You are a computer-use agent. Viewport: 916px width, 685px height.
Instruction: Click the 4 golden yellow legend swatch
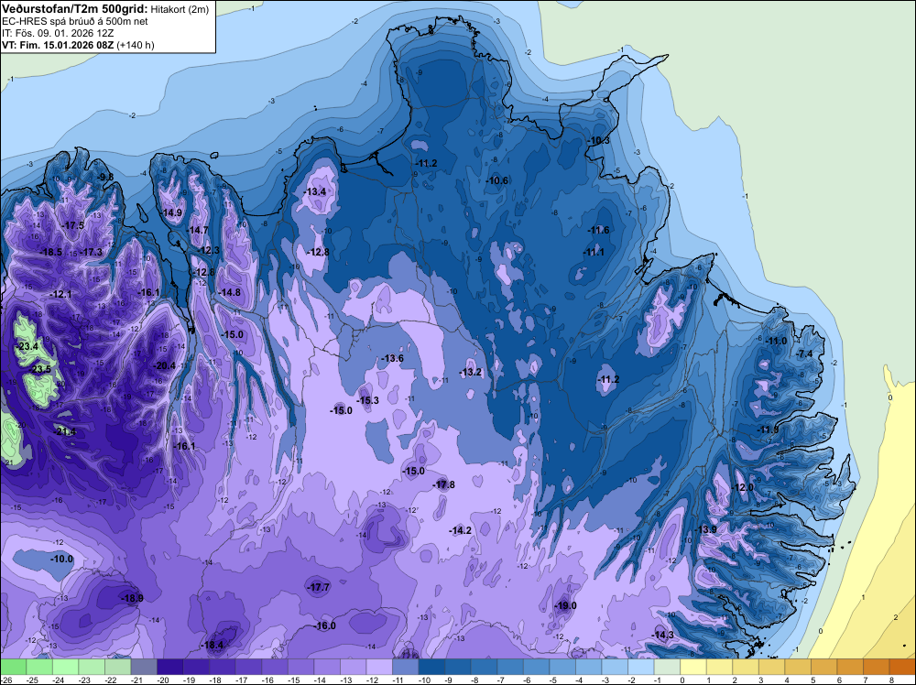tap(798, 667)
